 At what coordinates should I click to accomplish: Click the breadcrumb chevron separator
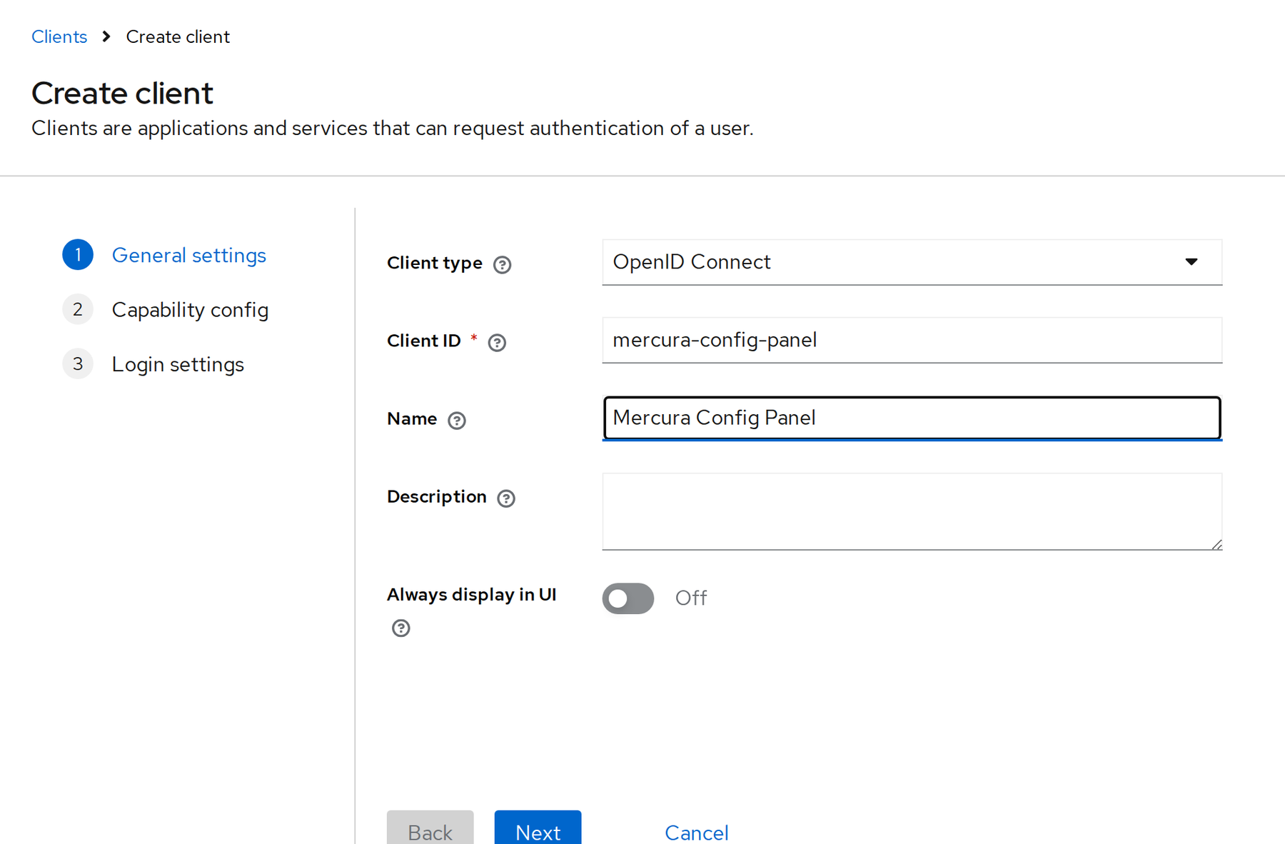click(106, 36)
